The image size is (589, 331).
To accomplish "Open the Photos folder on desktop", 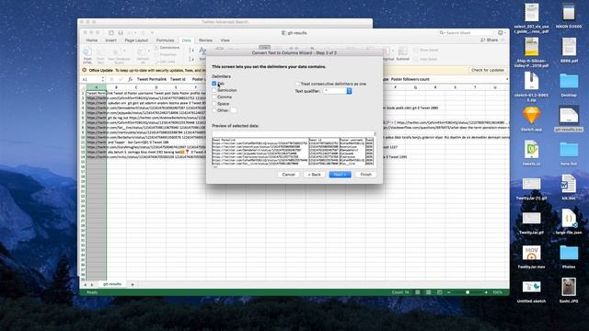I will (569, 257).
